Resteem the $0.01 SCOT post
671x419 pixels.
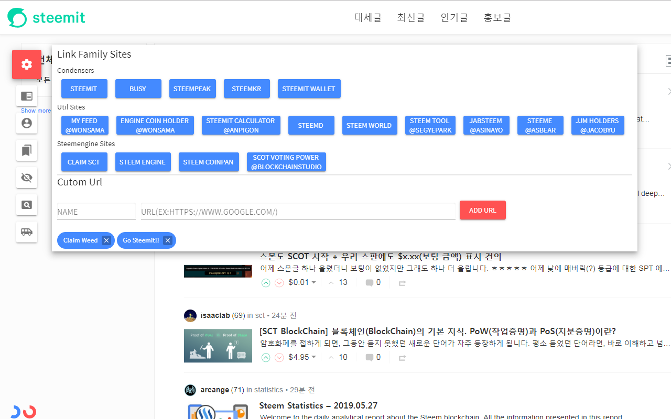pyautogui.click(x=402, y=283)
